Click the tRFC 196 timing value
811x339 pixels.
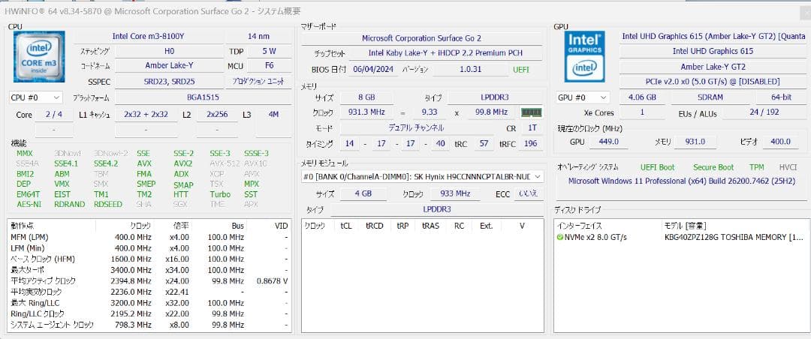tap(530, 144)
